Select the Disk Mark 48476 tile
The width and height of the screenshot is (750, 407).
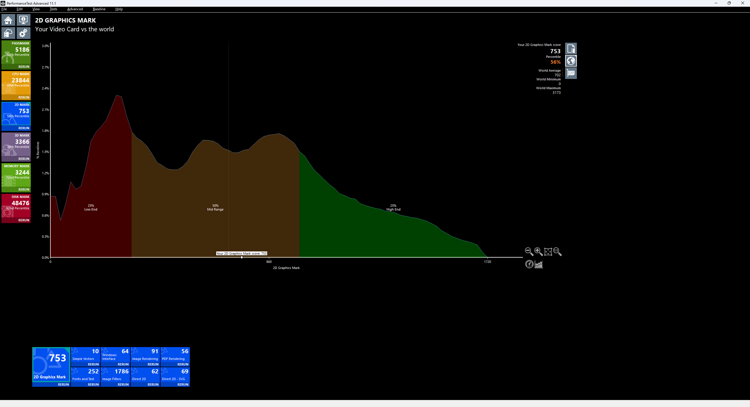coord(16,205)
